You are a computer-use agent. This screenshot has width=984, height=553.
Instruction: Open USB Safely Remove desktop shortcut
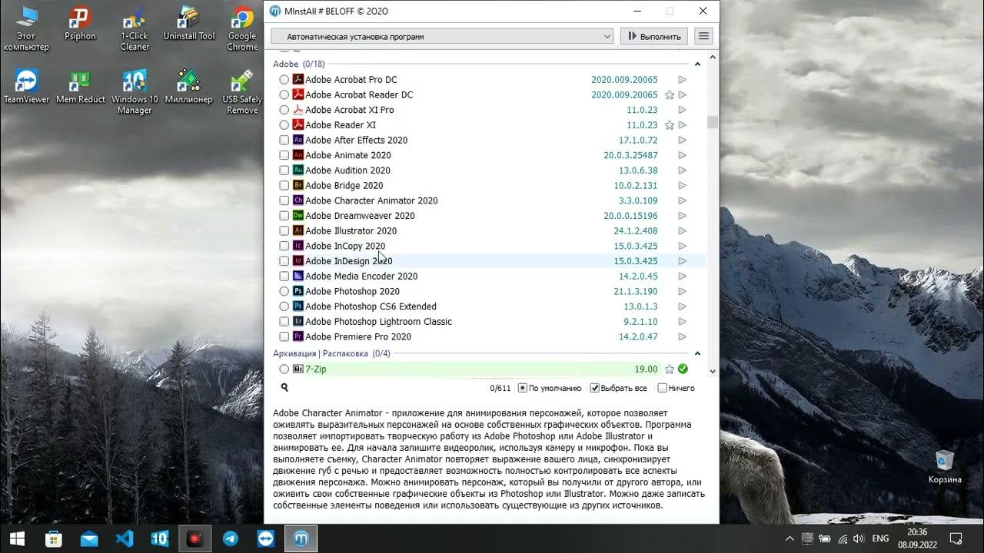[242, 92]
